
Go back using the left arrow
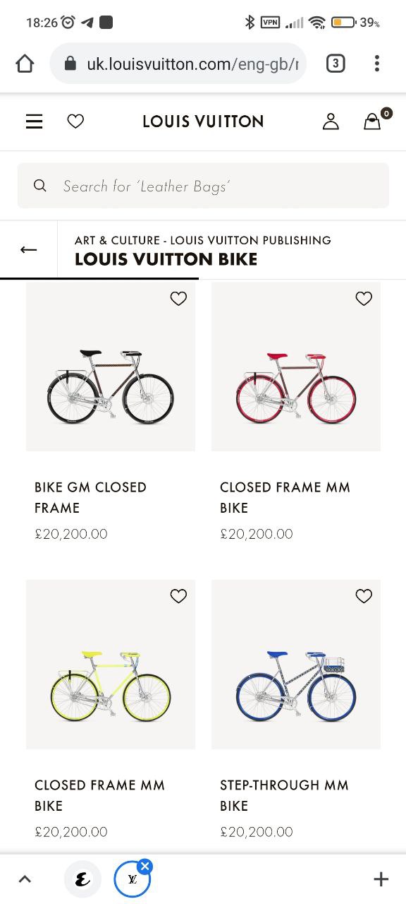click(28, 250)
